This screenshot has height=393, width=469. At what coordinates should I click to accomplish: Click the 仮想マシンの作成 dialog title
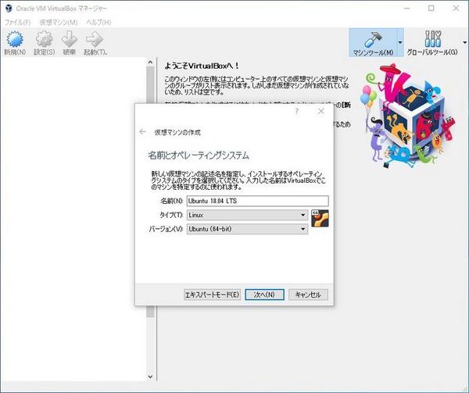177,132
